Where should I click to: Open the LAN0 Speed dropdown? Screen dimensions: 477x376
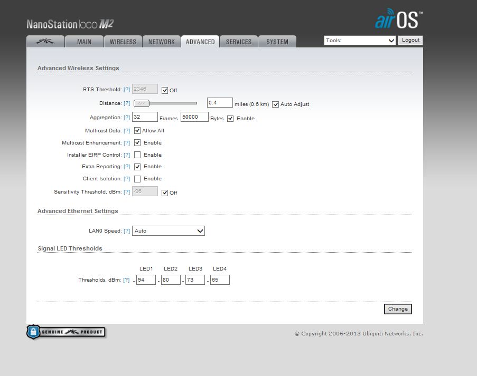click(168, 231)
